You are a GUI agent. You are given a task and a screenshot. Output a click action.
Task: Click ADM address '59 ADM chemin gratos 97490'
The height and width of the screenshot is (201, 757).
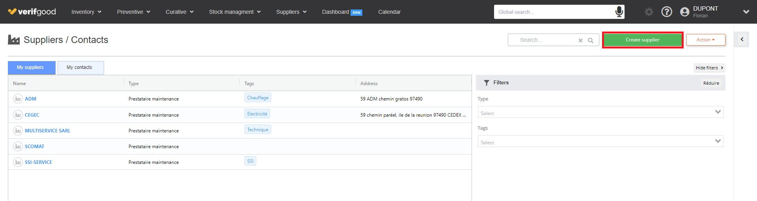coord(392,99)
